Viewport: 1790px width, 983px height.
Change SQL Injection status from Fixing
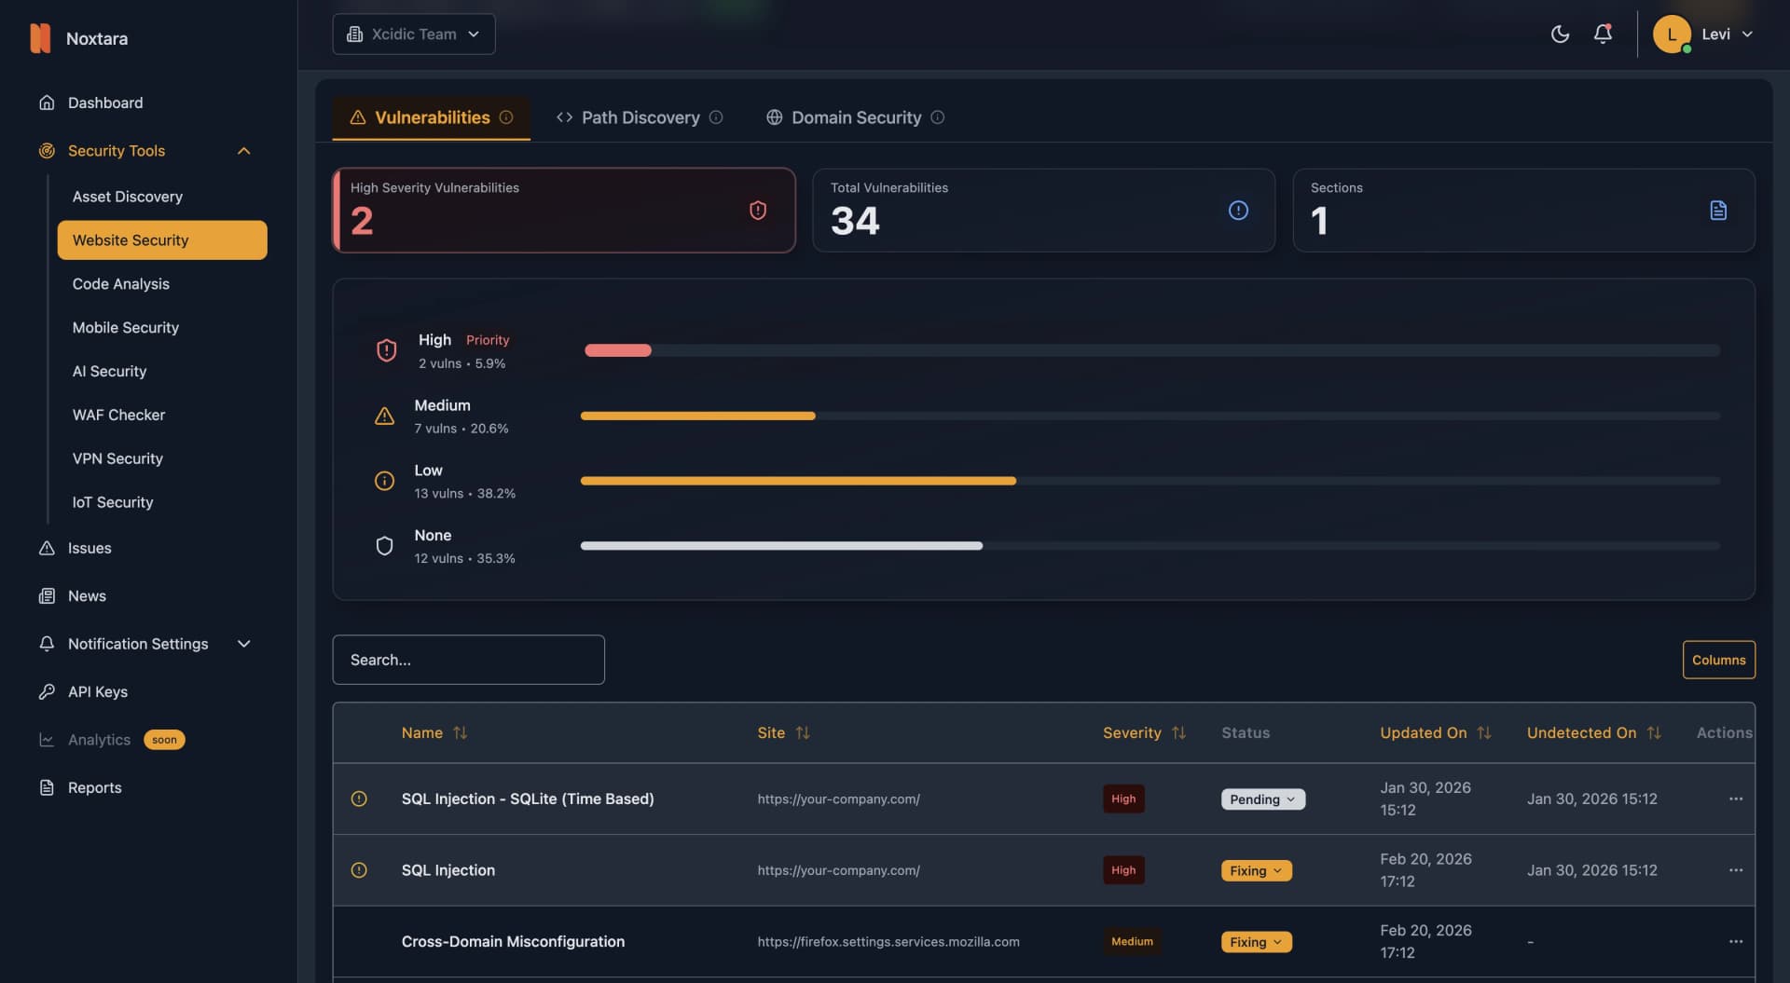pyautogui.click(x=1256, y=870)
